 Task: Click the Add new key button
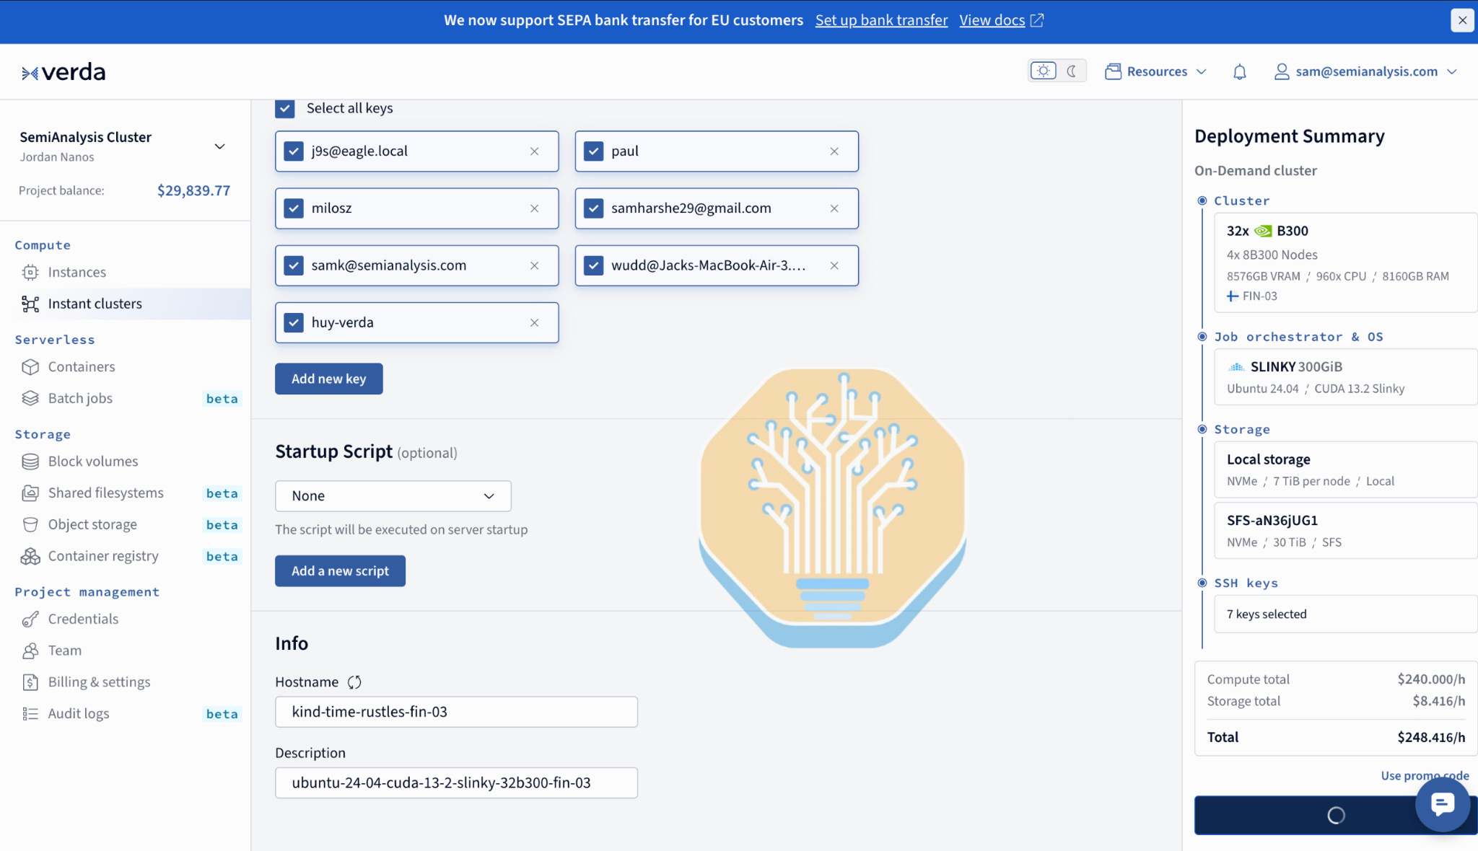tap(328, 379)
